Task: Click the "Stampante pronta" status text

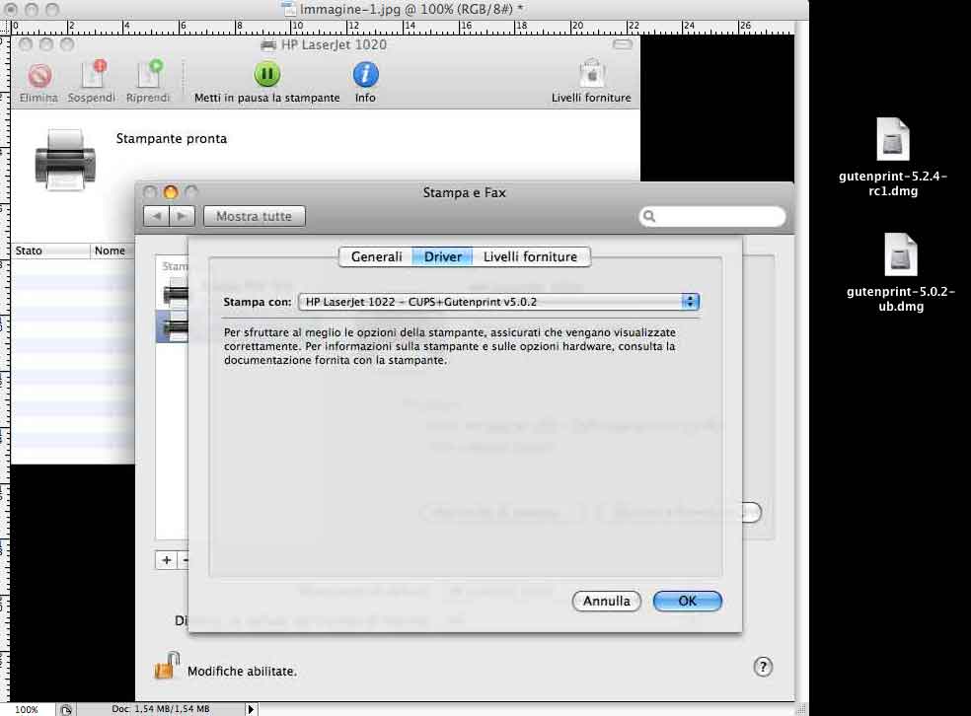Action: [x=172, y=139]
